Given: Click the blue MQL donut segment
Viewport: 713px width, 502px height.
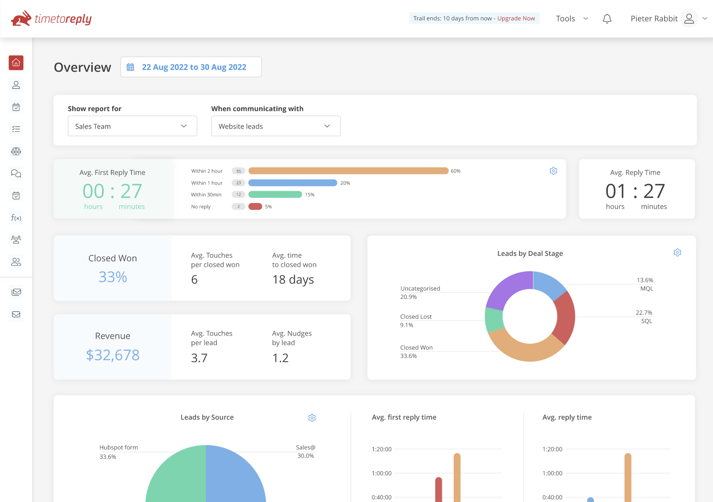Looking at the screenshot, I should [x=550, y=284].
